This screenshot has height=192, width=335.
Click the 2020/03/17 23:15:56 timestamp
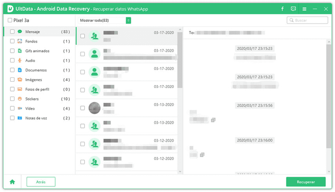point(255,105)
